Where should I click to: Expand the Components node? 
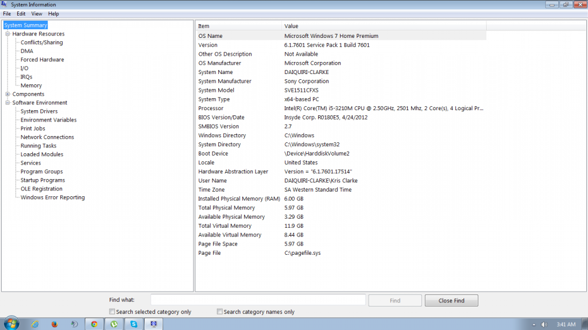pyautogui.click(x=7, y=94)
